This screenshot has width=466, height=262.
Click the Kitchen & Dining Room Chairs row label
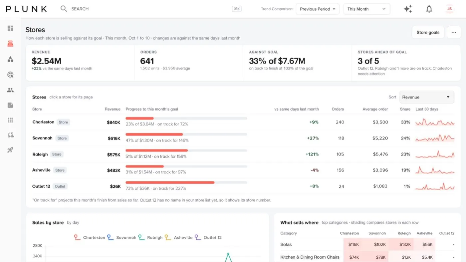pos(310,257)
